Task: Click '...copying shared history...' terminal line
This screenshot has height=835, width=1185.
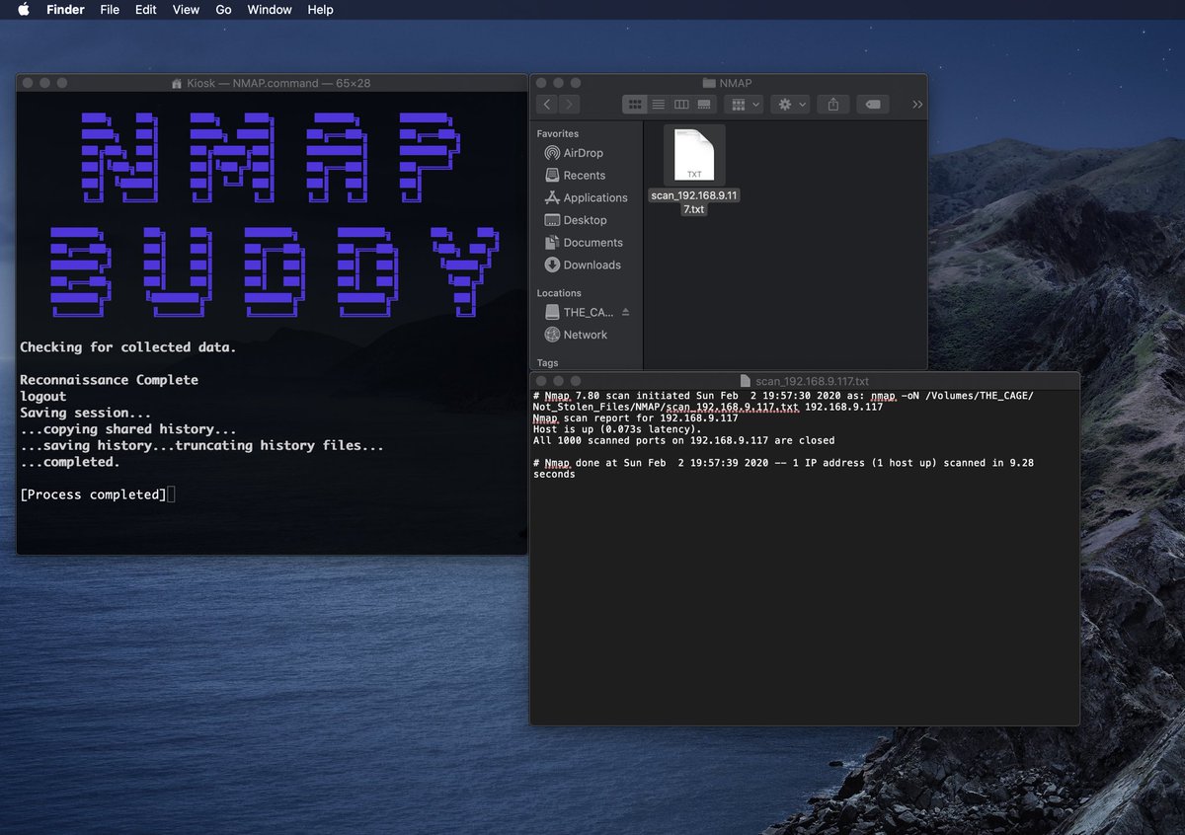Action: [128, 429]
